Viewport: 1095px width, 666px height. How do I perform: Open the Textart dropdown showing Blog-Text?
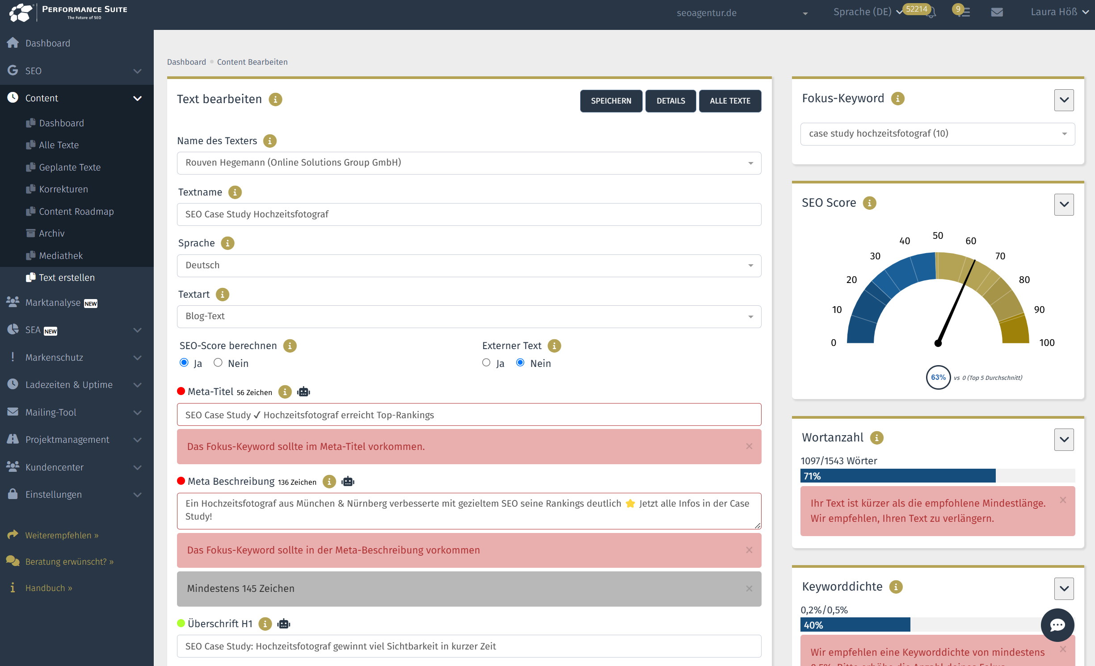point(469,316)
